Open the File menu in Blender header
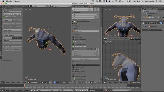 click(7, 6)
